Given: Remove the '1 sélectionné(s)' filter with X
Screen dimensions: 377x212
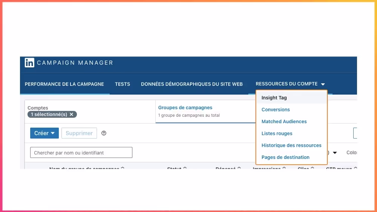Looking at the screenshot, I should click(71, 114).
